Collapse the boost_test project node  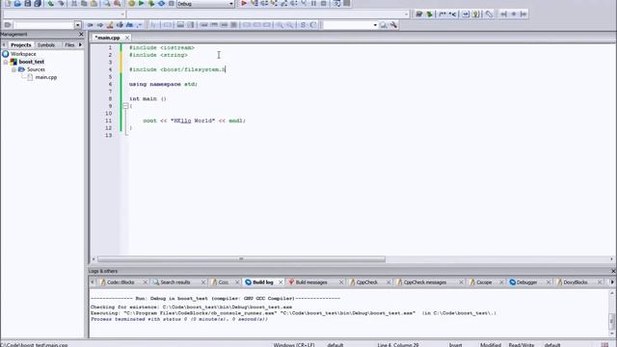click(6, 62)
